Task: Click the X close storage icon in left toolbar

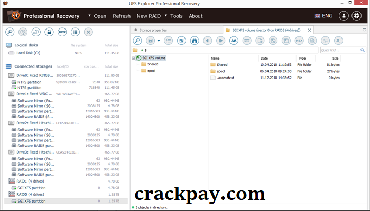Action: pyautogui.click(x=88, y=32)
